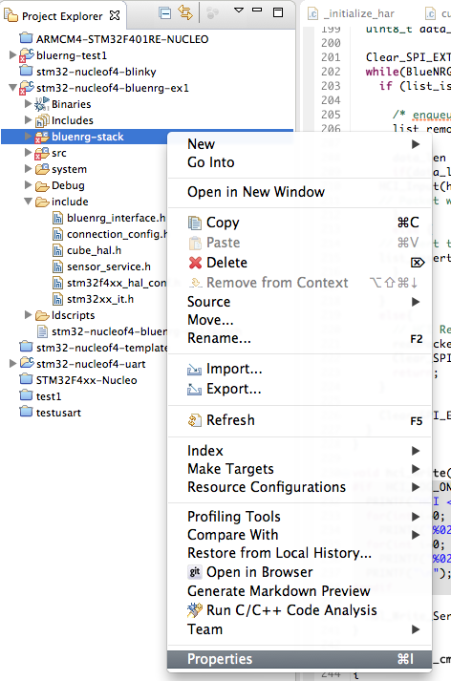Open Properties from the context menu
451x681 pixels.
coord(299,659)
